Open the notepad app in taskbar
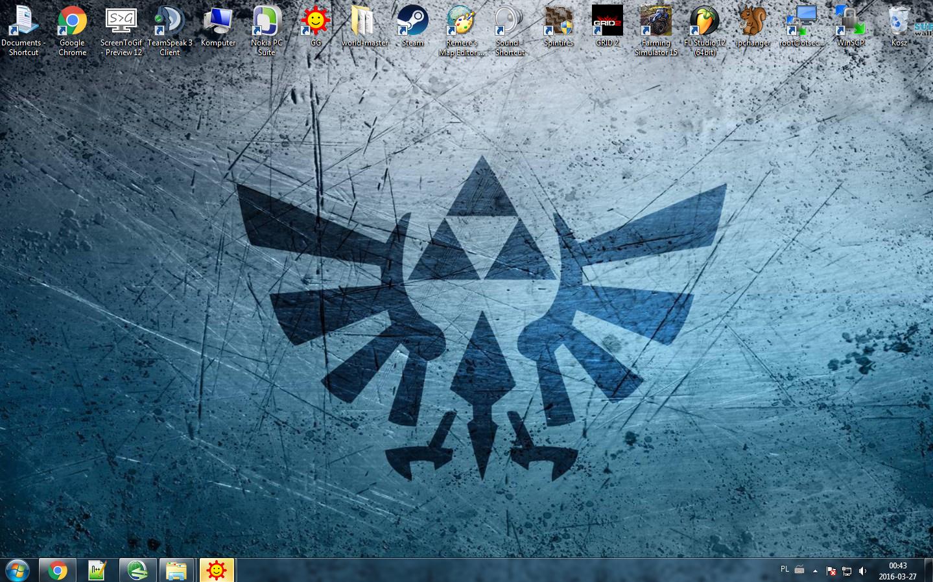 click(x=97, y=570)
